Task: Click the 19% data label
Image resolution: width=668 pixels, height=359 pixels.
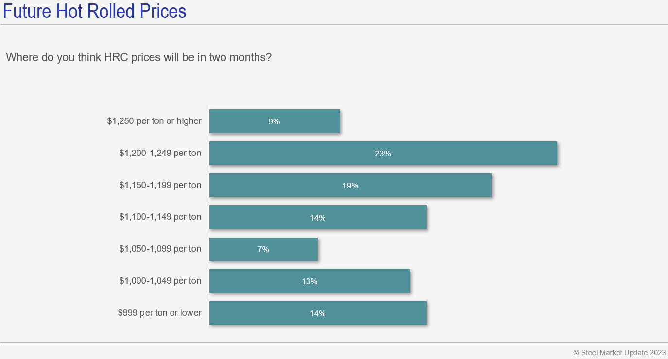Action: [x=350, y=186]
